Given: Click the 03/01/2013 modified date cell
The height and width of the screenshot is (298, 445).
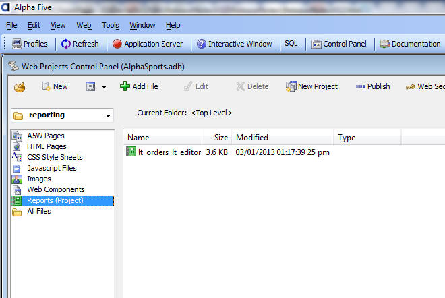Looking at the screenshot, I should coord(283,152).
